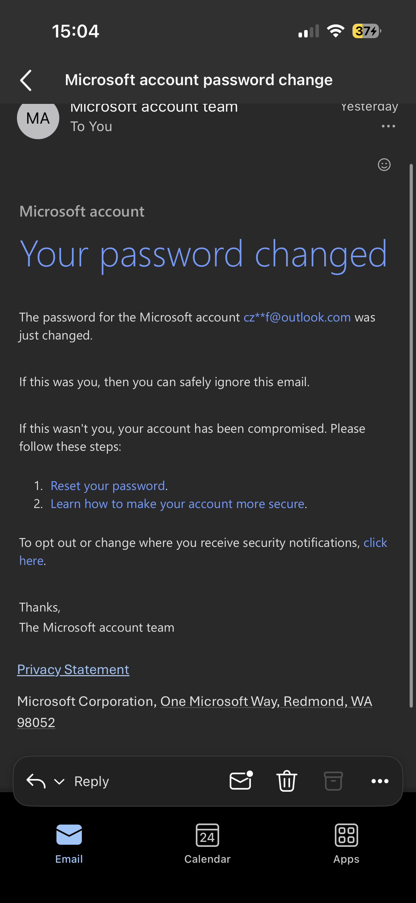Viewport: 416px width, 903px height.
Task: Delete the email with the trash icon
Action: 287,781
